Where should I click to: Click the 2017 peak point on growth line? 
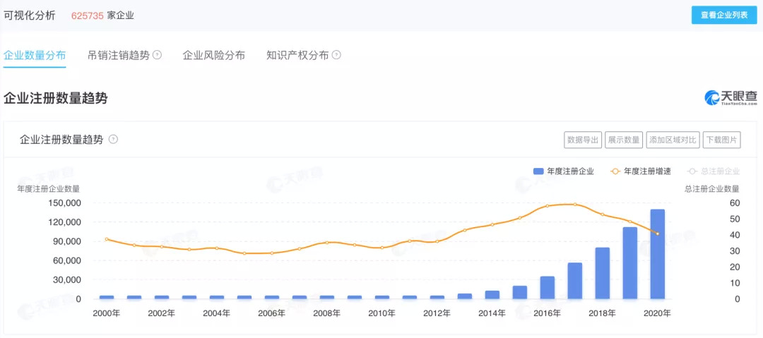(575, 205)
